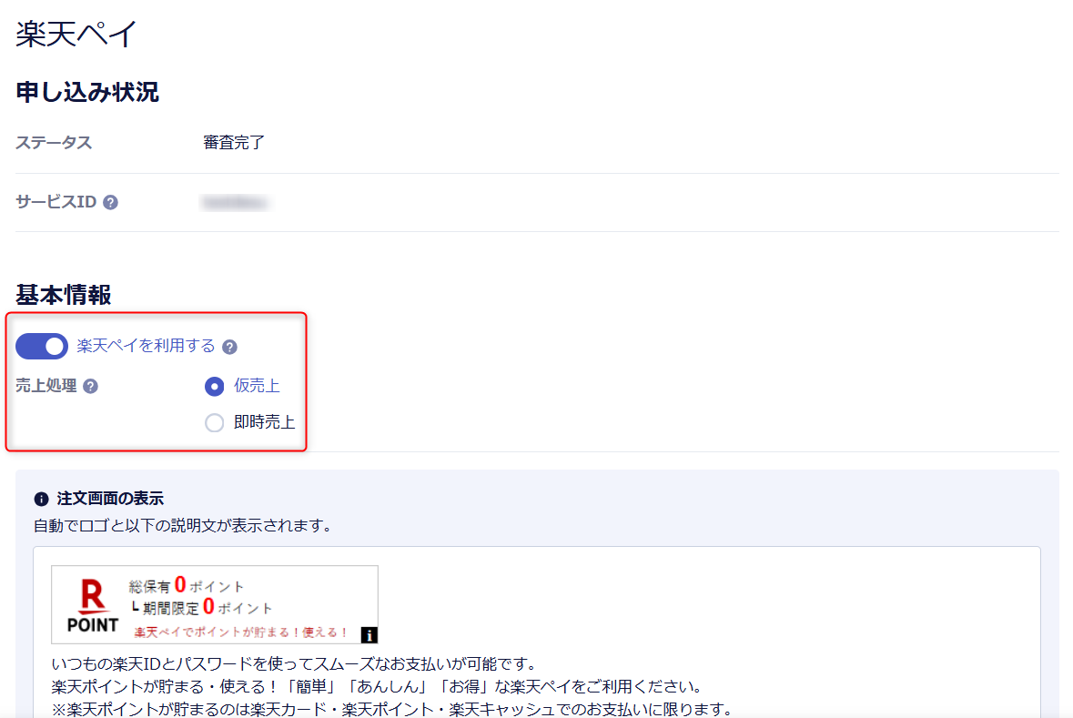Click the 注文画面の表示 heading
This screenshot has width=1073, height=718.
110,499
